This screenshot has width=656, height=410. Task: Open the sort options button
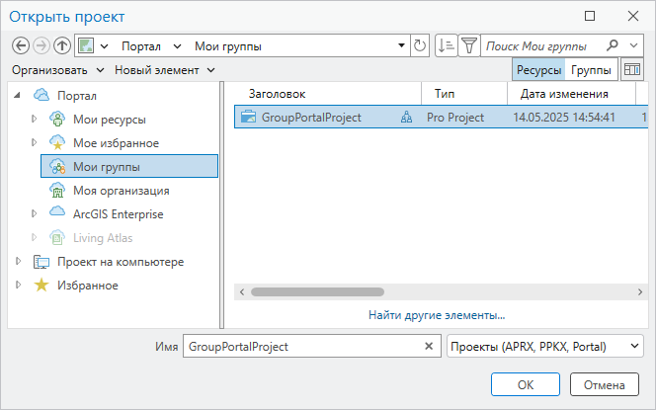(x=446, y=45)
